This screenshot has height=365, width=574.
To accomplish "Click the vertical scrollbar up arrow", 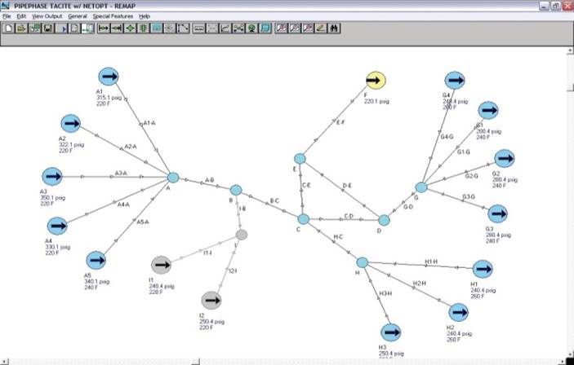I will pyautogui.click(x=571, y=51).
